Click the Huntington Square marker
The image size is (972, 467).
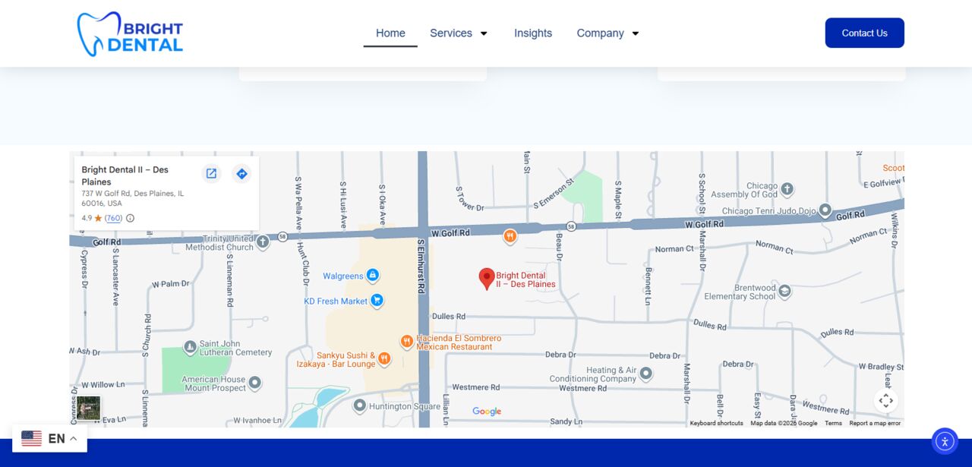pos(360,405)
